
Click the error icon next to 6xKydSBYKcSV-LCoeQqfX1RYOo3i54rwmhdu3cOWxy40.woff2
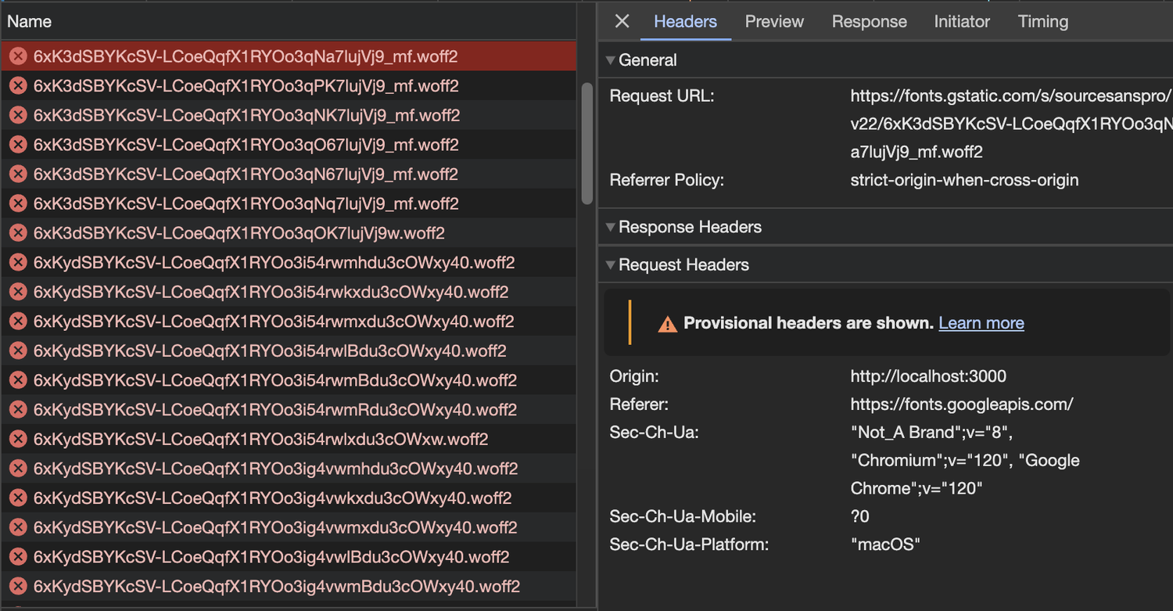18,262
